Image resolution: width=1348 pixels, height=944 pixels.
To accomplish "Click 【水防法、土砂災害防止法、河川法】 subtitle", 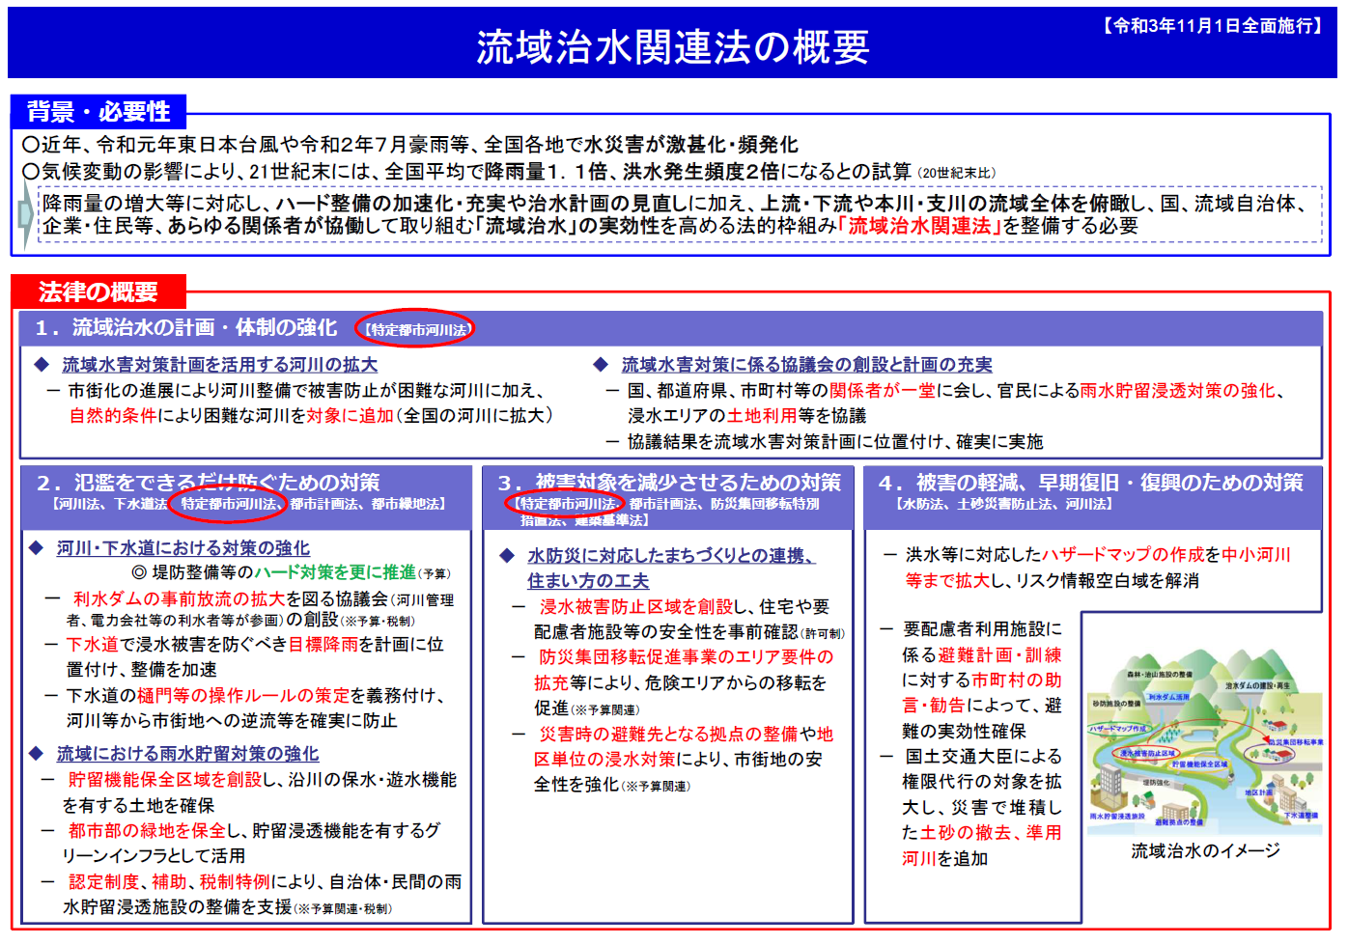I will [x=1004, y=504].
